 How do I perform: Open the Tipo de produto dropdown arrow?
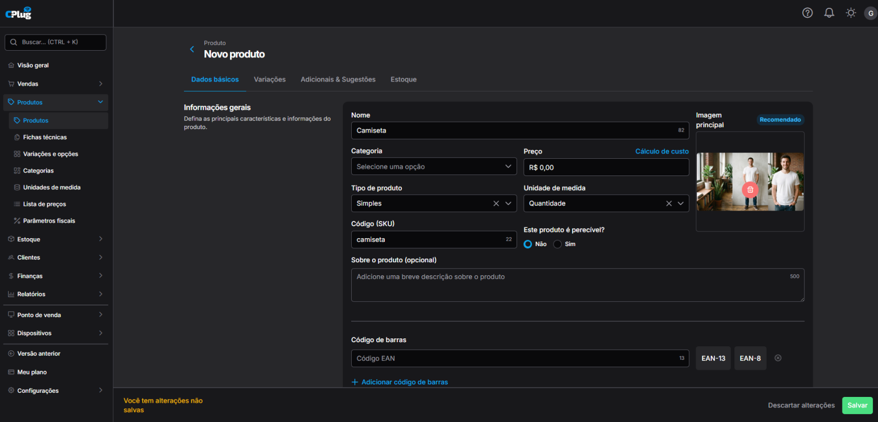(508, 203)
